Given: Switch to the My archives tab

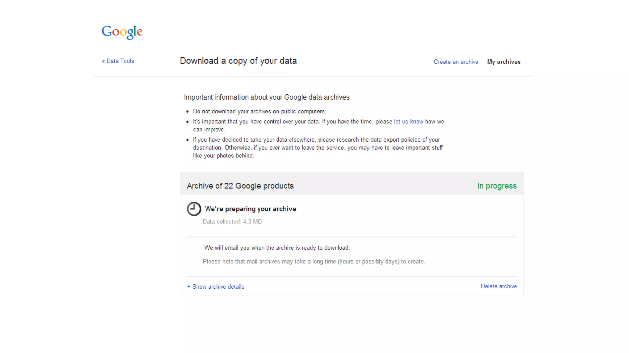Looking at the screenshot, I should pyautogui.click(x=504, y=62).
